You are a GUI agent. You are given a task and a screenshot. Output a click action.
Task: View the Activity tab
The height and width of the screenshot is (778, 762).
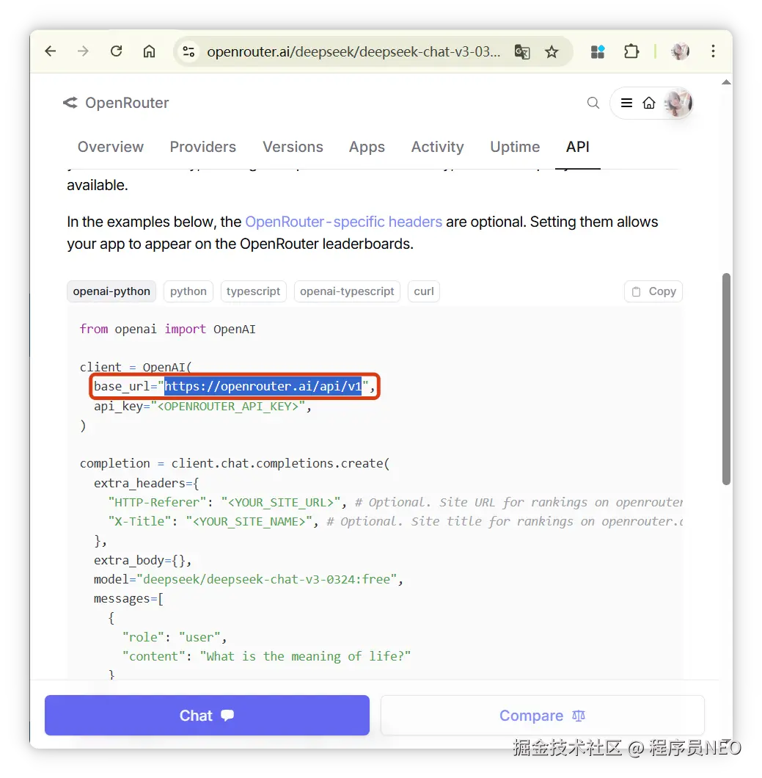tap(437, 147)
